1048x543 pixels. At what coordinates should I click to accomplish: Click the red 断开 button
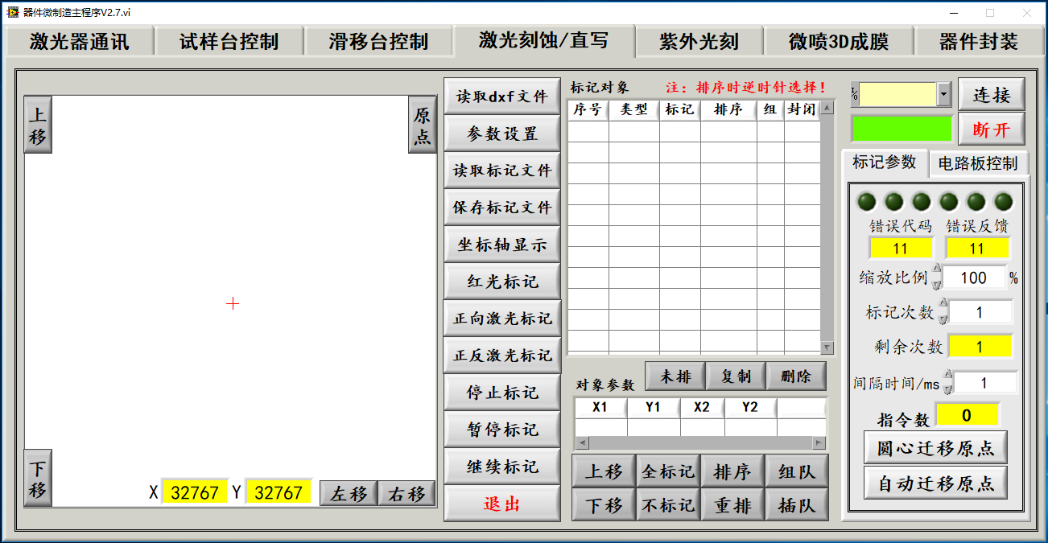(x=991, y=130)
